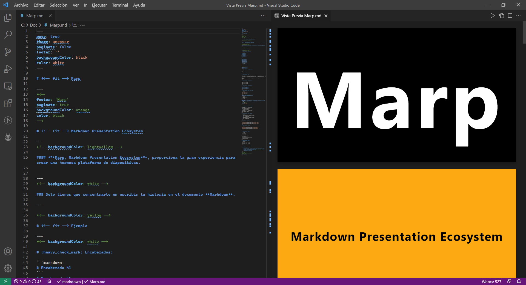526x285 pixels.
Task: Open the Remote Explorer icon
Action: [8, 86]
